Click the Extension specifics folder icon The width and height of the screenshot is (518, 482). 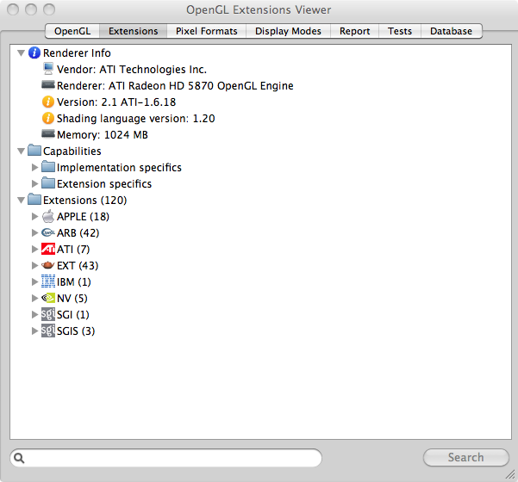pyautogui.click(x=48, y=182)
